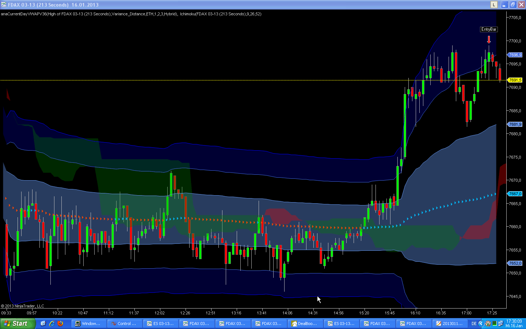Image resolution: width=526 pixels, height=329 pixels.
Task: Click the 14:06 time axis label
Action: [287, 313]
